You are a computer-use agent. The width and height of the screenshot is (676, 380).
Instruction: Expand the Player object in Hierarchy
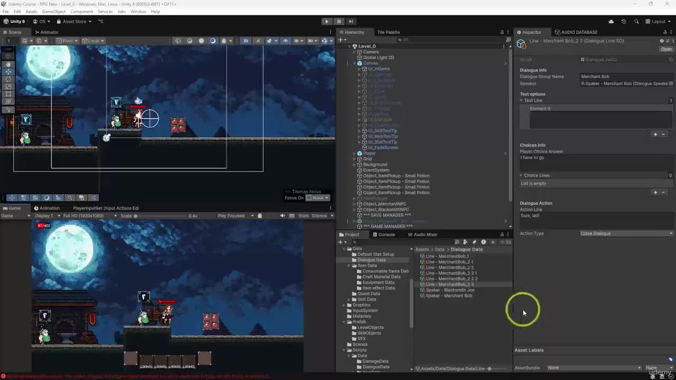click(354, 154)
